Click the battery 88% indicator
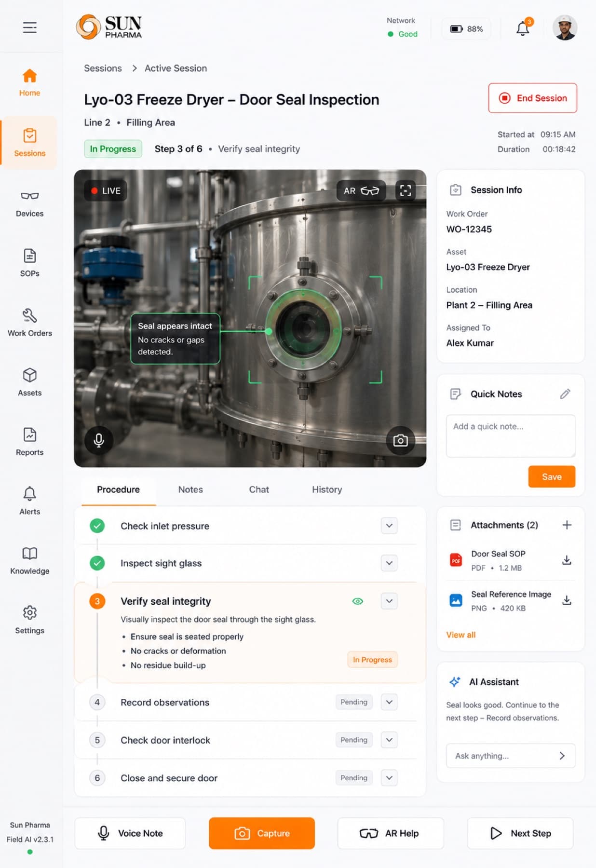This screenshot has width=596, height=868. (x=466, y=29)
